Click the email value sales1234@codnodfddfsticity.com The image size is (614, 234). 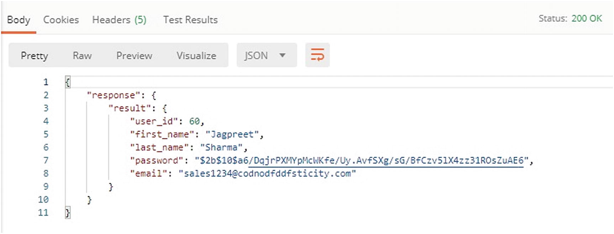pos(267,174)
